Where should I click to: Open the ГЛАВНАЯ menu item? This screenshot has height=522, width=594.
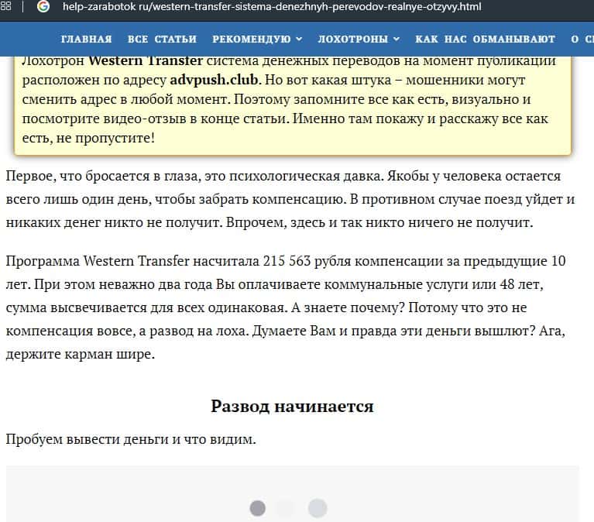87,39
